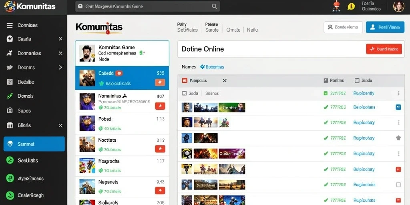Open the three-dot menu on the Ouhia row
This screenshot has width=410, height=205.
click(x=398, y=153)
